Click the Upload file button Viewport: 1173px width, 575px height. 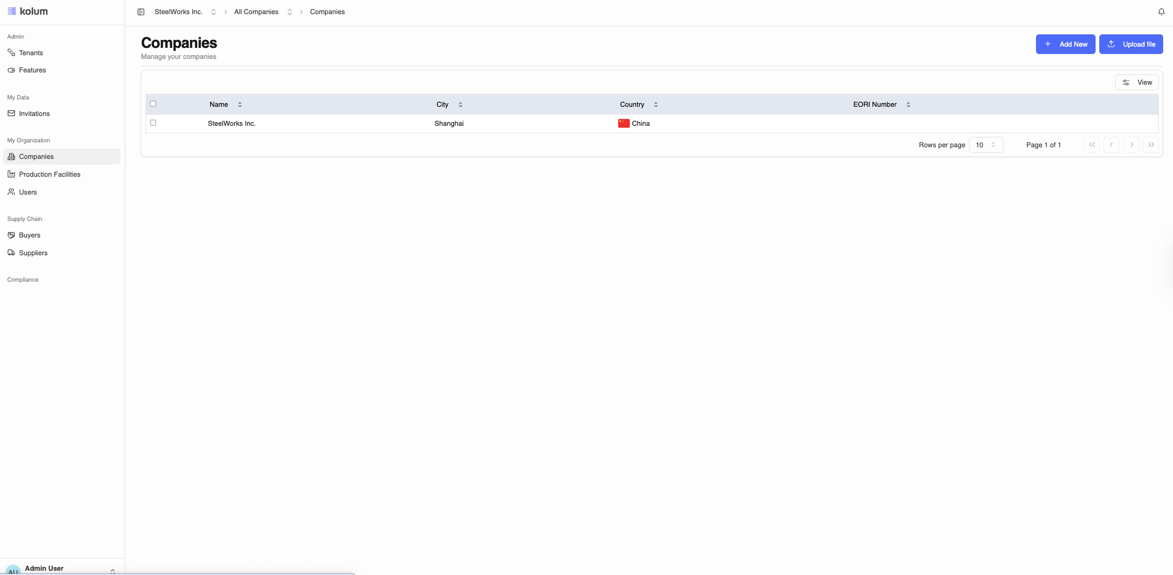coord(1131,44)
